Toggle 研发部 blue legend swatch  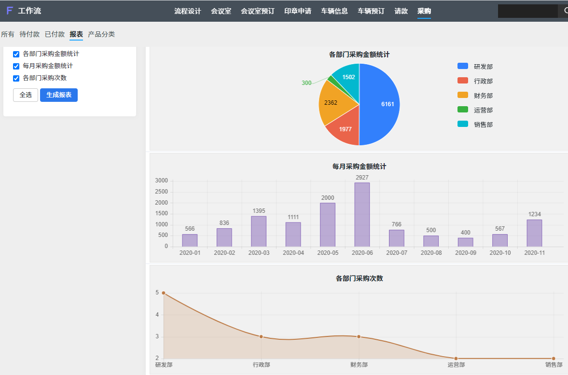click(x=462, y=66)
